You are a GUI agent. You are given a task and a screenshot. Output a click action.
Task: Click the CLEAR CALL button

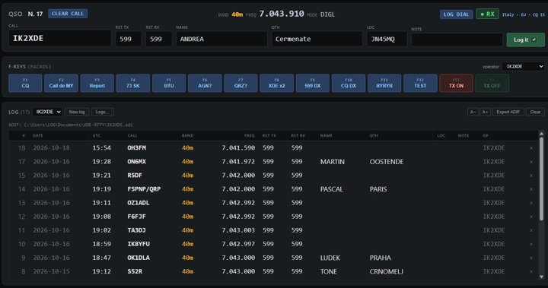(68, 14)
